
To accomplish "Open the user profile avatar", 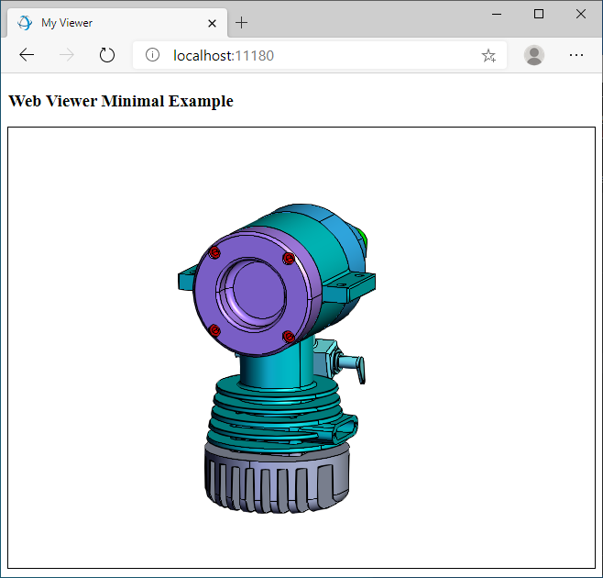I will pyautogui.click(x=533, y=55).
